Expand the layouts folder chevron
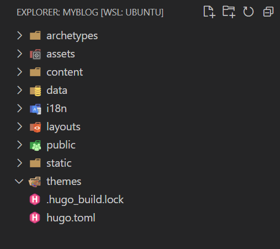Screen dimensions: 280x249 pyautogui.click(x=19, y=126)
